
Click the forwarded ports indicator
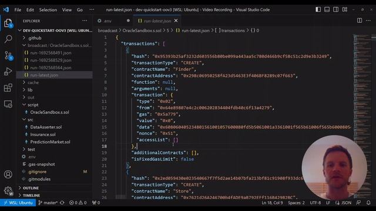click(96, 203)
